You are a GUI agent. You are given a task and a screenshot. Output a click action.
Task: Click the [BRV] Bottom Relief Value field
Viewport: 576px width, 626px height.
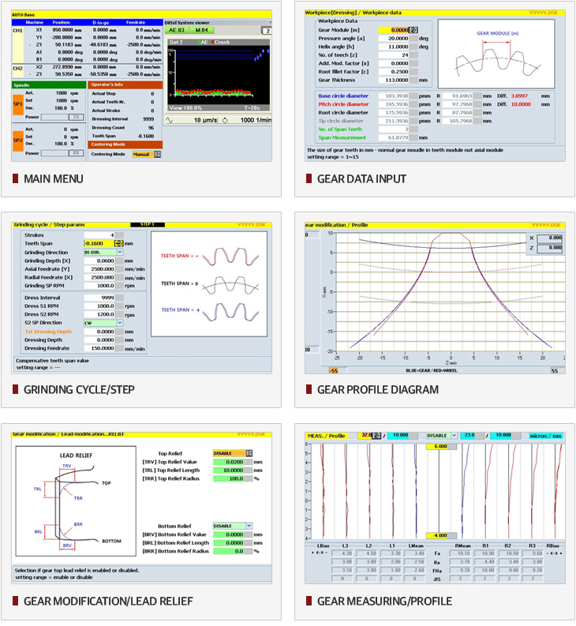click(x=228, y=534)
